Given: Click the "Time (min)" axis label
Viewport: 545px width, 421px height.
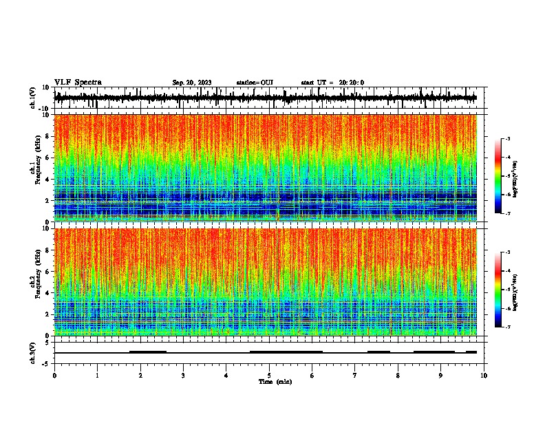Looking at the screenshot, I should click(275, 382).
